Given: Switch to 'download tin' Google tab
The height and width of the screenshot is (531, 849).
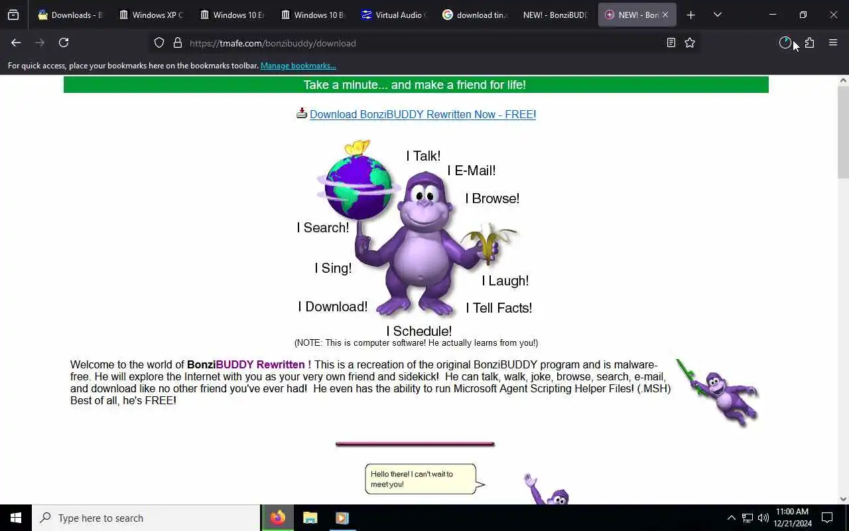Looking at the screenshot, I should [476, 15].
